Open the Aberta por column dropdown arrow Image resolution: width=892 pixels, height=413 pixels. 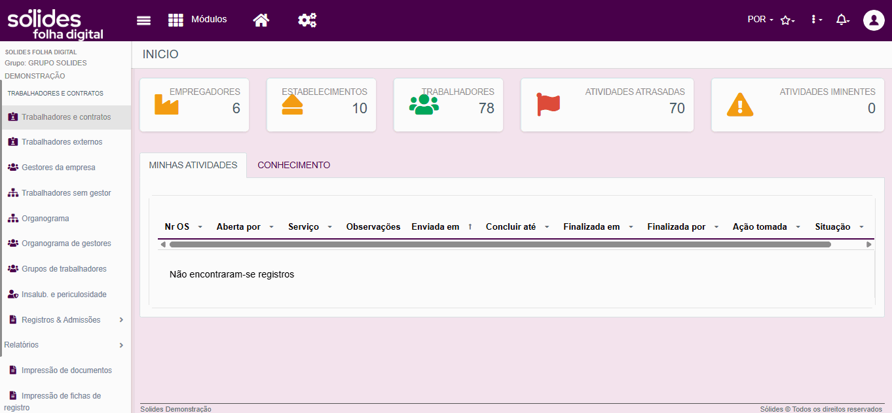click(271, 227)
